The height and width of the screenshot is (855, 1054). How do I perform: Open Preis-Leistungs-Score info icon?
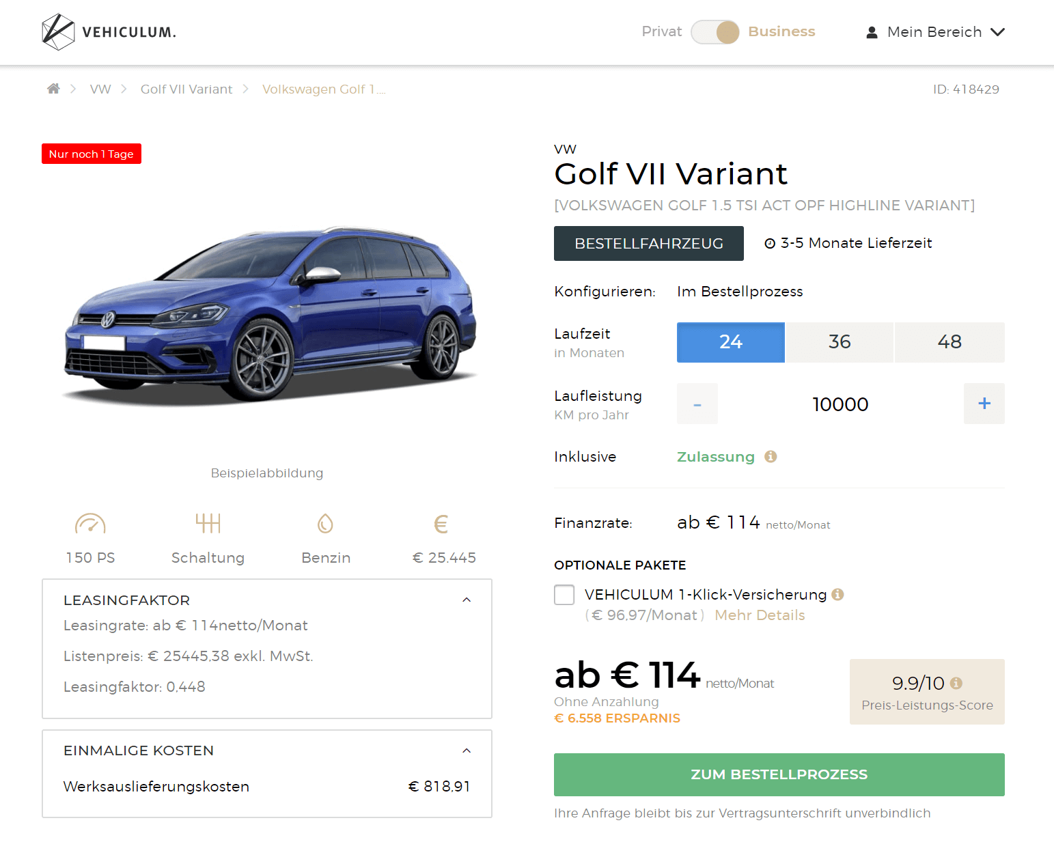coord(956,683)
